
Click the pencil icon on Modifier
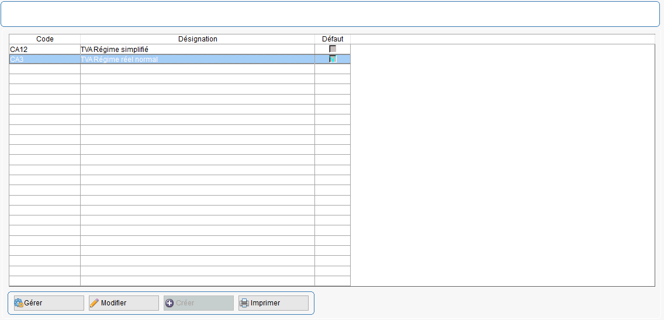tap(94, 303)
